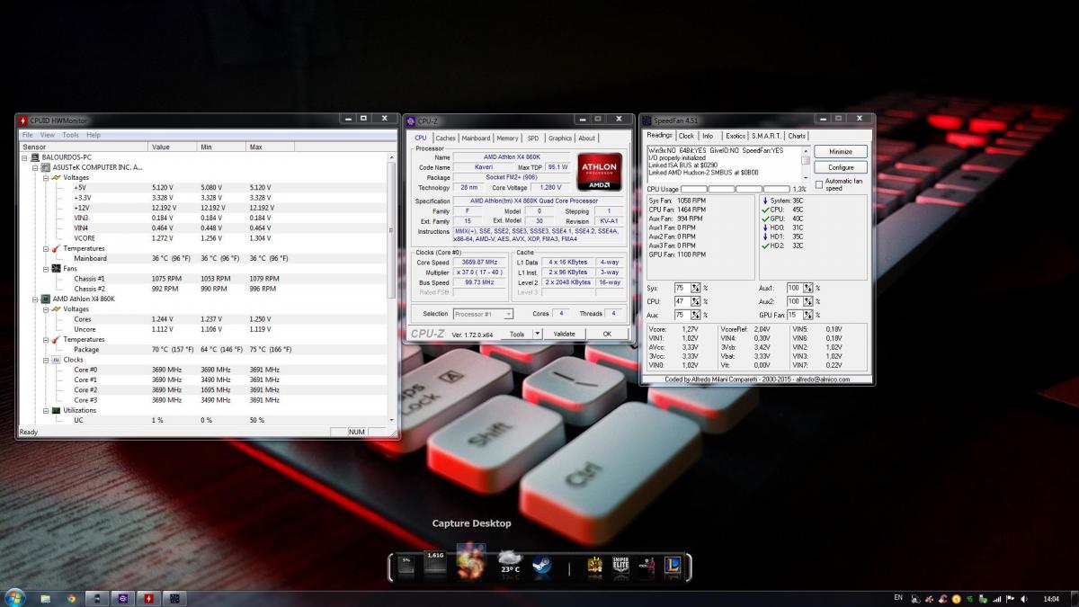
Task: Click the Validate button in CPU-Z
Action: [x=564, y=334]
